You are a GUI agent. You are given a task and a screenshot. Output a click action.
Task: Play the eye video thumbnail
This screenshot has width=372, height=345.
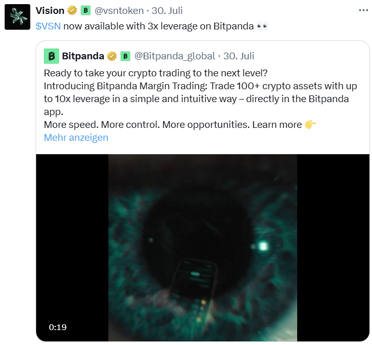coord(203,248)
